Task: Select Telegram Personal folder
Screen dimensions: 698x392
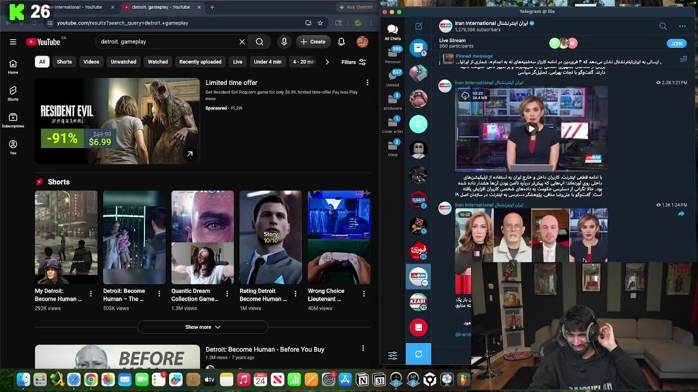Action: (393, 55)
